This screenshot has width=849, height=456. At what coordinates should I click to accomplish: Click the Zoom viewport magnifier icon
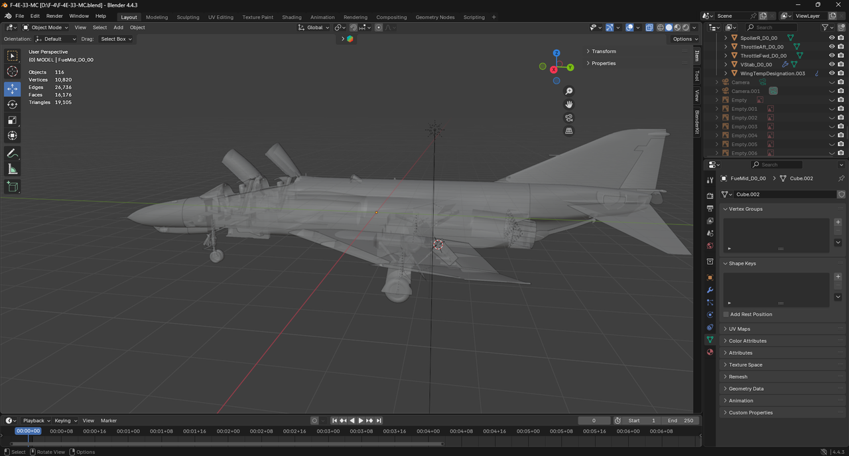pyautogui.click(x=568, y=91)
